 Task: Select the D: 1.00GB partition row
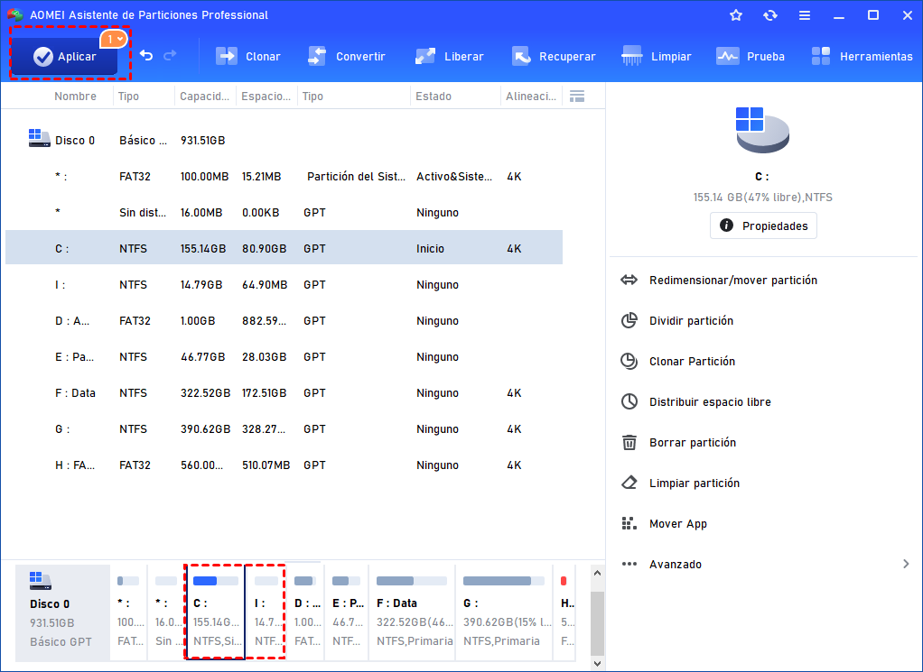pyautogui.click(x=284, y=320)
